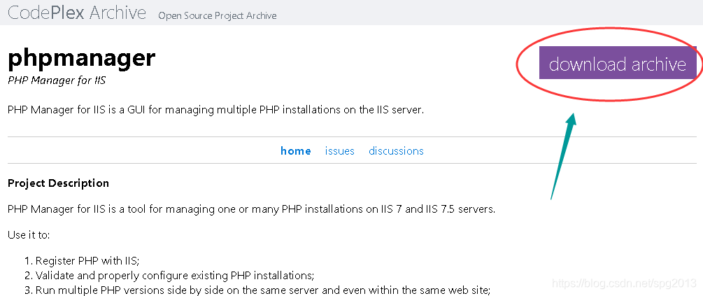Open the discussions tab

coord(396,150)
